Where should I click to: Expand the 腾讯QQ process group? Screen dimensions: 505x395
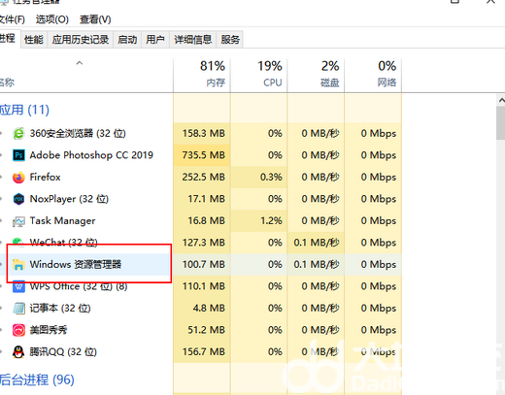coord(2,352)
